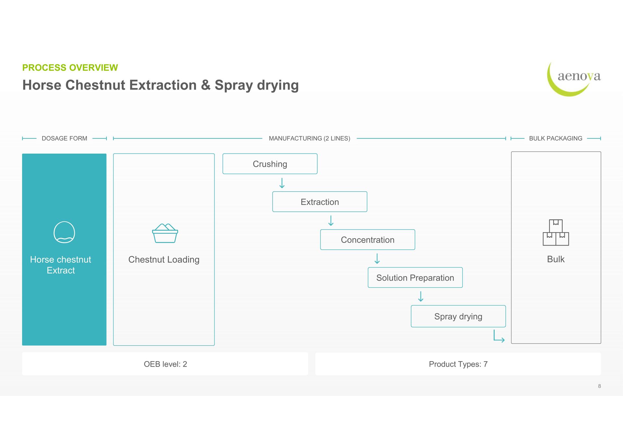Select the Concentration step box

pos(368,240)
